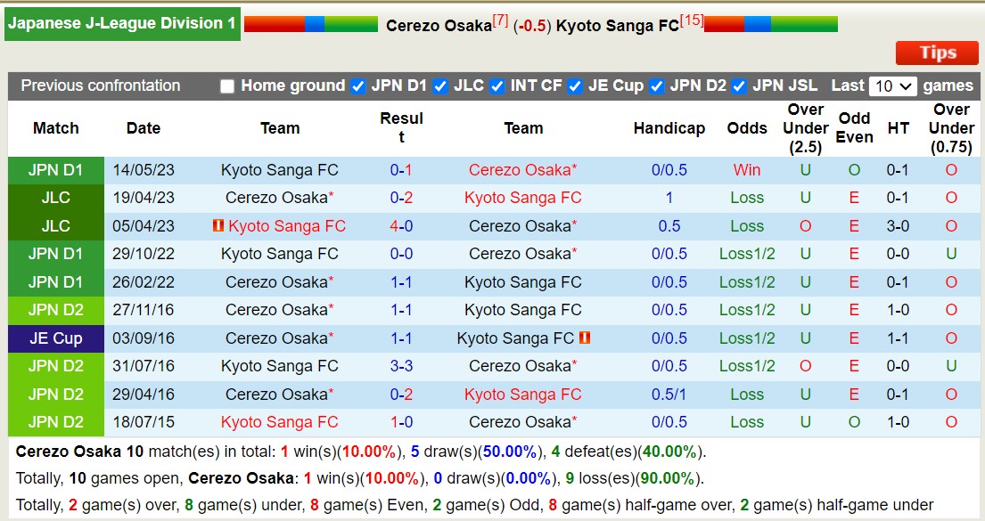
Task: Click the red Kyoto Sanga FC link in the 19/04/23 row
Action: pyautogui.click(x=523, y=198)
